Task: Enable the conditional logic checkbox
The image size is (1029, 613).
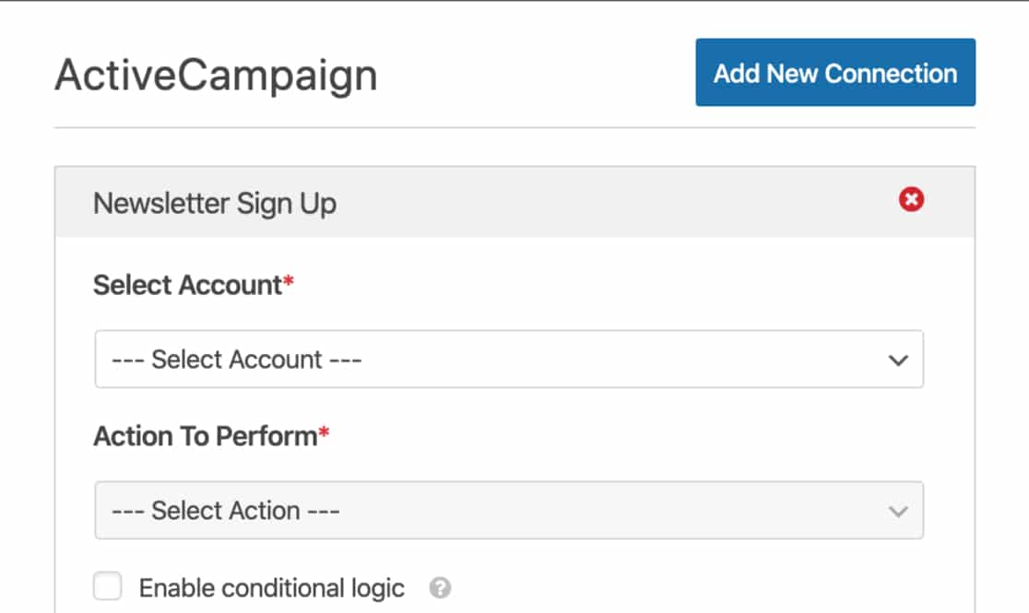Action: tap(108, 586)
